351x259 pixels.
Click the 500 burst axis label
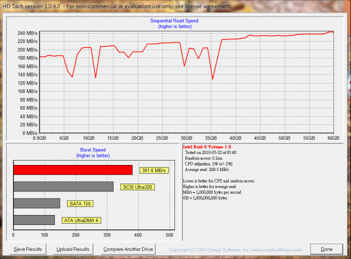click(x=169, y=235)
